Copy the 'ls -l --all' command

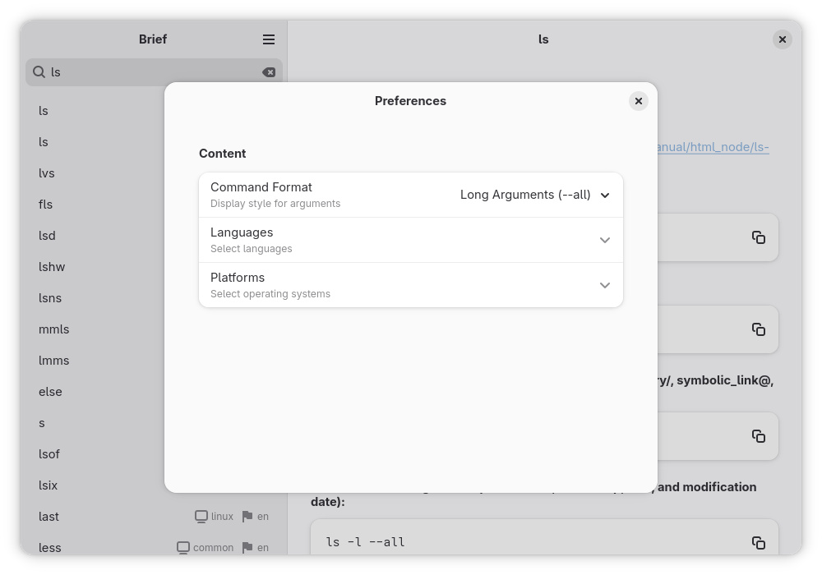[758, 542]
